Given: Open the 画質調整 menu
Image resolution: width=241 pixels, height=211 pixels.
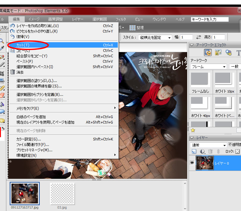Looking at the screenshot, I should pos(55,19).
